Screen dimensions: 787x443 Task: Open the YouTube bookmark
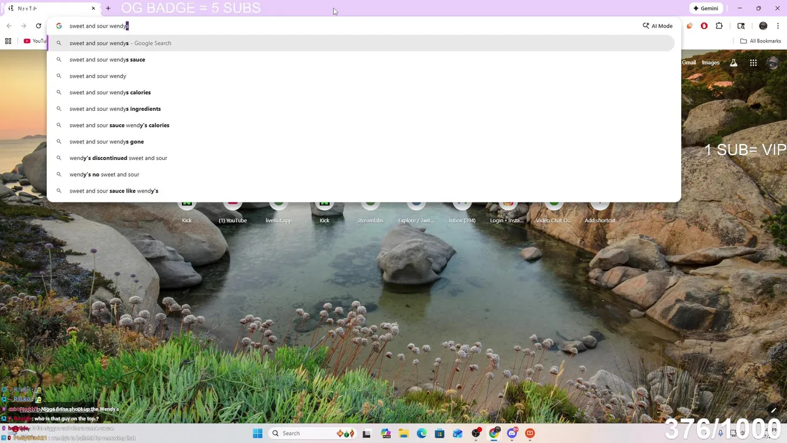(35, 41)
